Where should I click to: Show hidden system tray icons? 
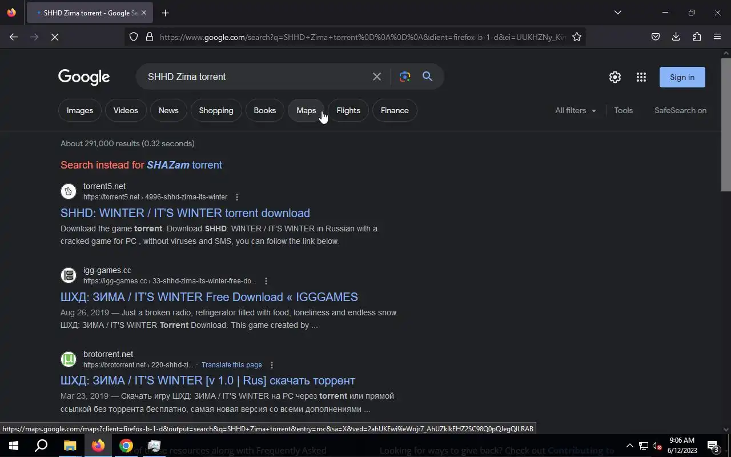tap(630, 446)
